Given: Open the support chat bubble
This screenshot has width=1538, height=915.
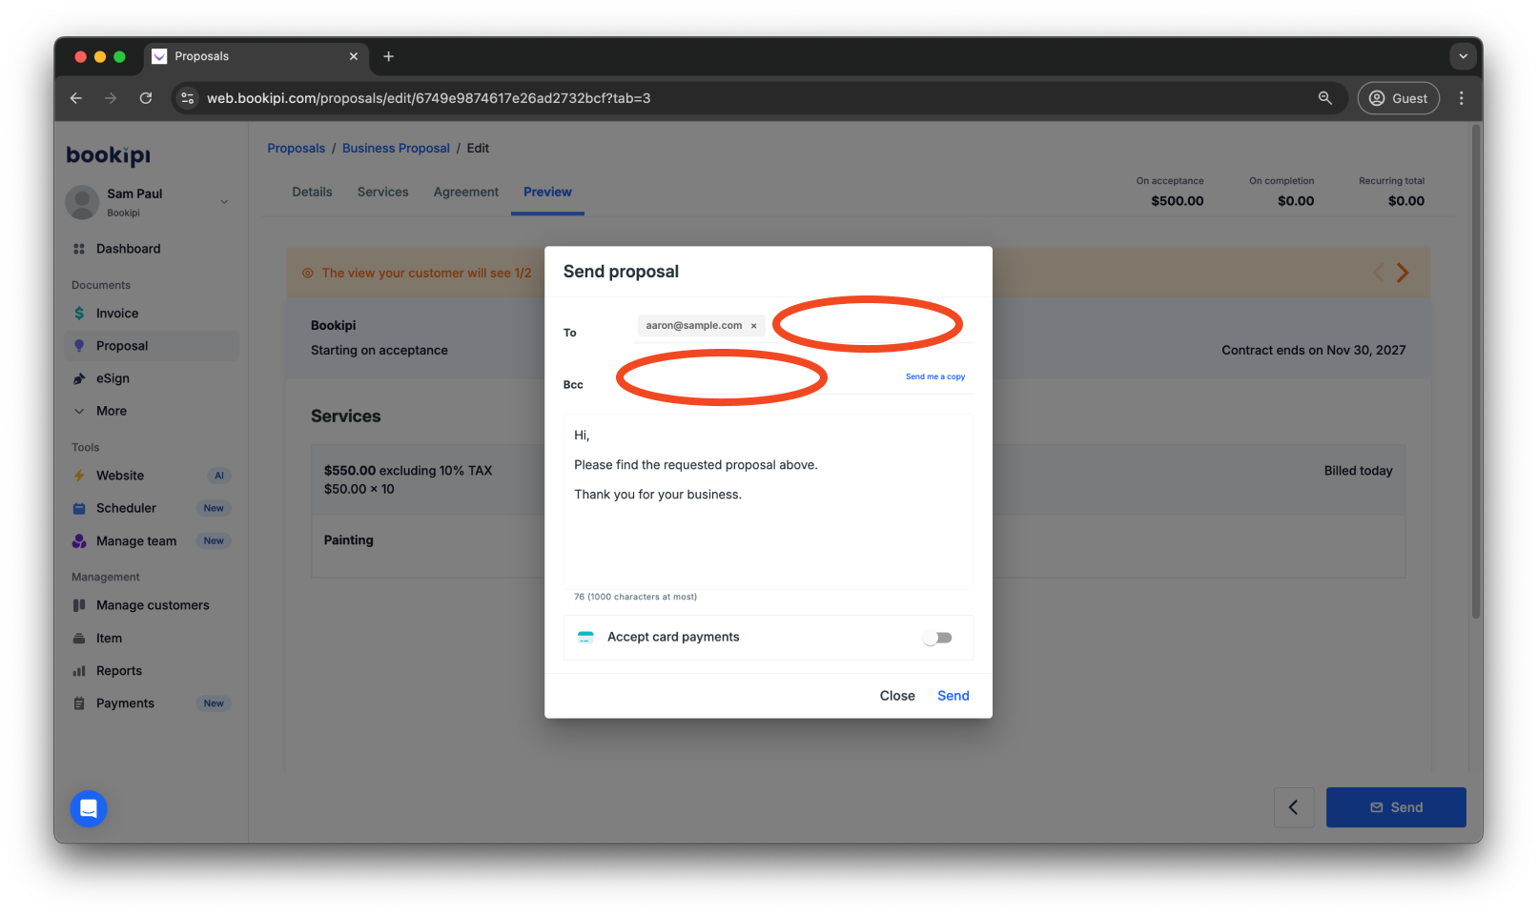Looking at the screenshot, I should pyautogui.click(x=88, y=807).
